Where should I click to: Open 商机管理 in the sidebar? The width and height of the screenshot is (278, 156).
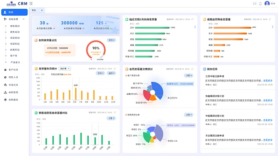pos(14,92)
